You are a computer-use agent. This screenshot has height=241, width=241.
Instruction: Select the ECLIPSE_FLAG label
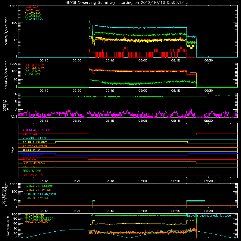tap(33, 155)
